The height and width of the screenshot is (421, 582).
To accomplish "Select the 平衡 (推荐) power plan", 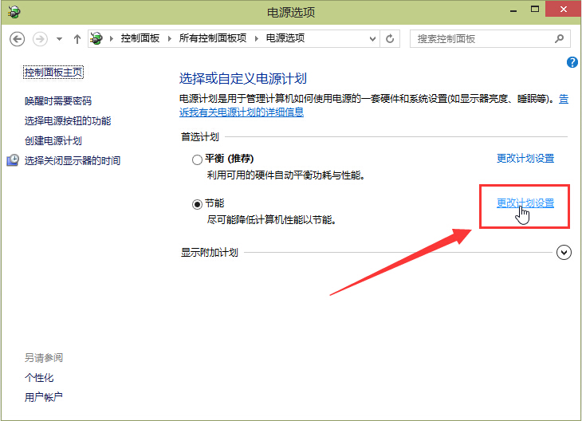I will click(197, 159).
